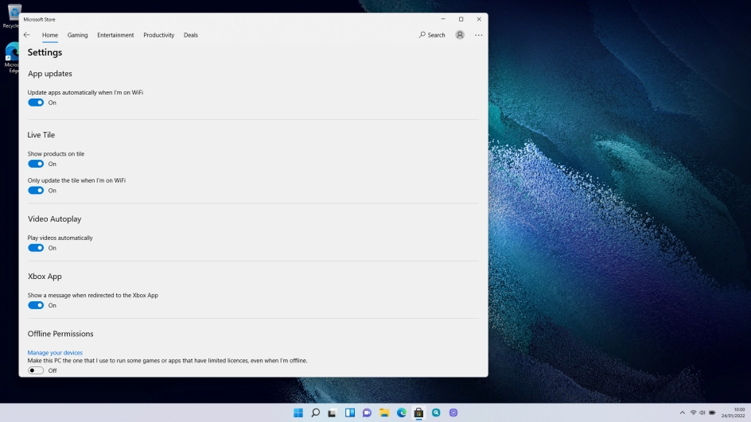Click the back arrow in Microsoft Store
Screen dimensions: 751x422
click(27, 35)
